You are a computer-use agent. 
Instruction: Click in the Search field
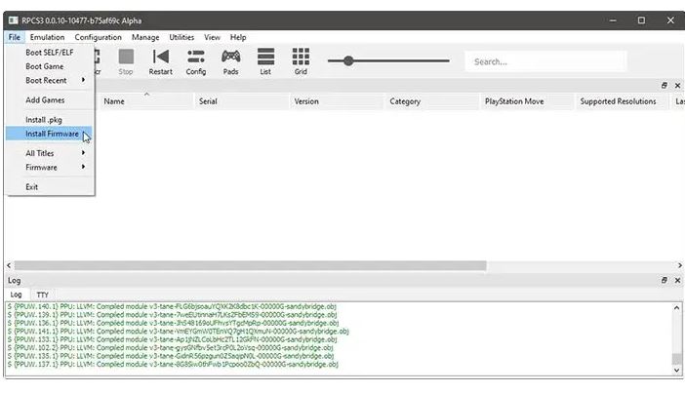click(x=545, y=61)
